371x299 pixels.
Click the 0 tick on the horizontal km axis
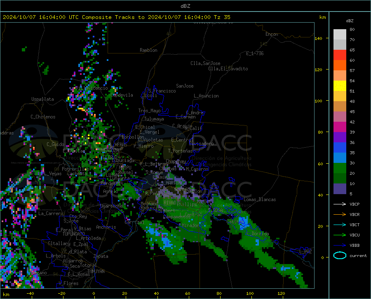[94, 293]
